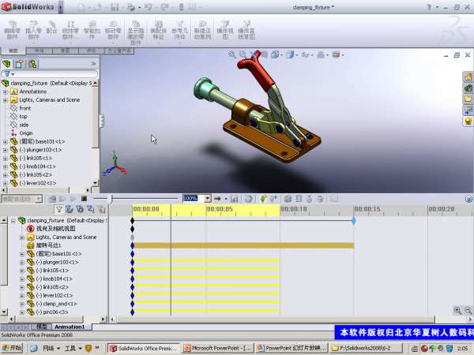Switch to the ConfigurationManager tab icon

point(34,63)
